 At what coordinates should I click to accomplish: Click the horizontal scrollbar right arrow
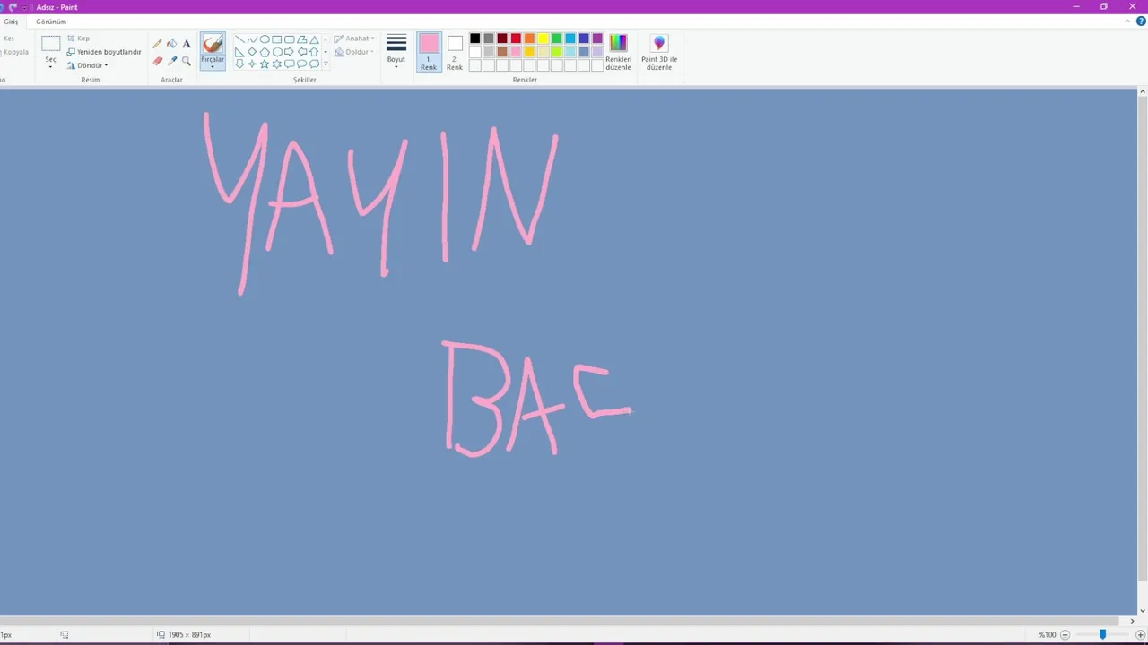(1132, 621)
